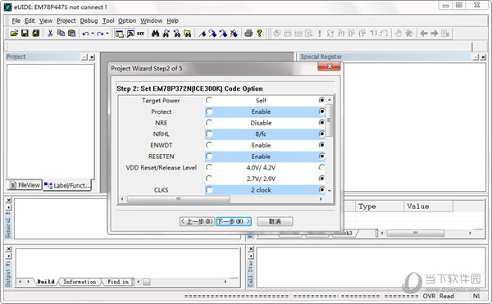Open the Project menu
Image resolution: width=492 pixels, height=304 pixels.
[x=66, y=20]
